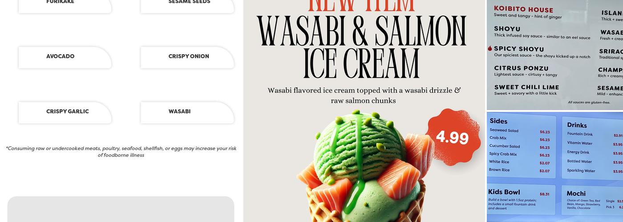Choose the Sweet Chili Lime sauce
The height and width of the screenshot is (222, 623).
(526, 90)
